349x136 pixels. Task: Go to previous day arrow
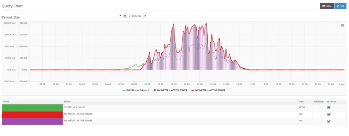[x=120, y=16]
